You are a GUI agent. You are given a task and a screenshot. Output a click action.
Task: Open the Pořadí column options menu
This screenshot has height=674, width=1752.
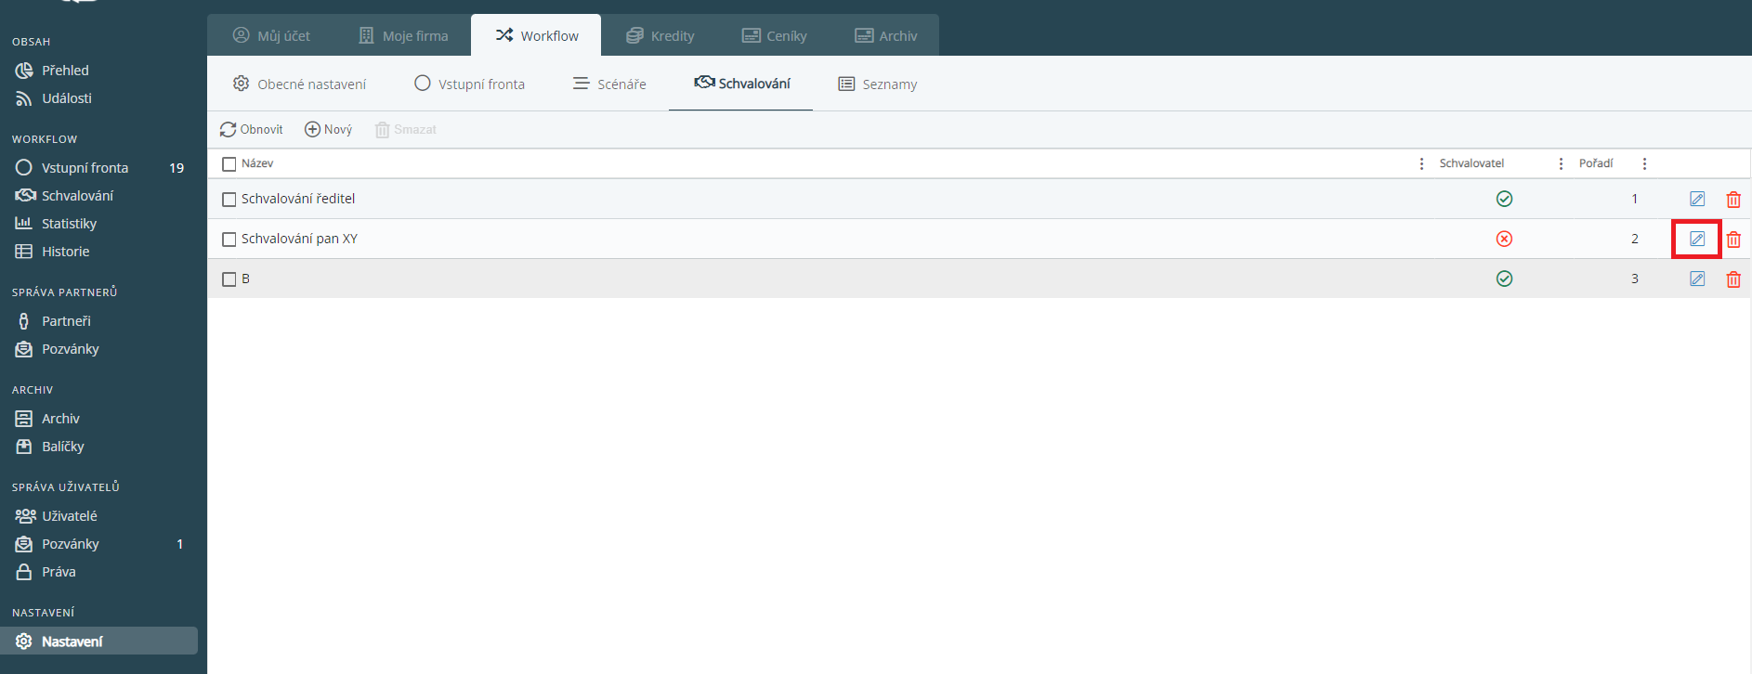(1644, 164)
